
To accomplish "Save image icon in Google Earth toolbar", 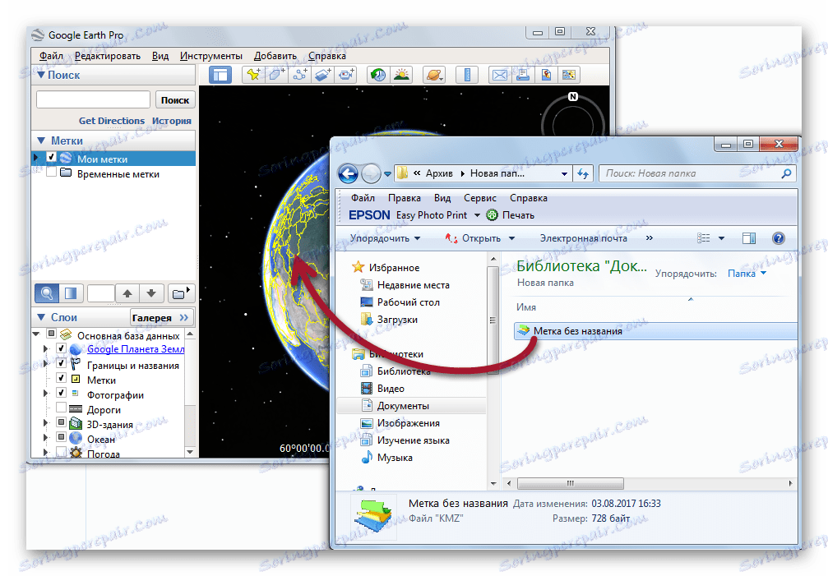I will point(545,75).
